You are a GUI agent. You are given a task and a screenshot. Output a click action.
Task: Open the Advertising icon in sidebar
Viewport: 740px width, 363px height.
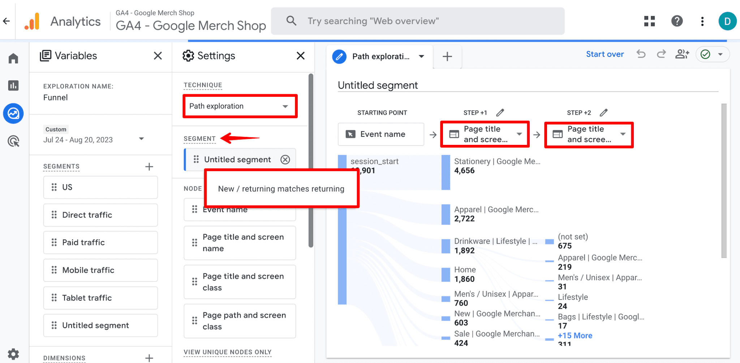[x=13, y=141]
